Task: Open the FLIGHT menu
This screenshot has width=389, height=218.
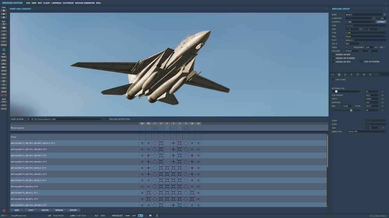Action: coord(47,3)
